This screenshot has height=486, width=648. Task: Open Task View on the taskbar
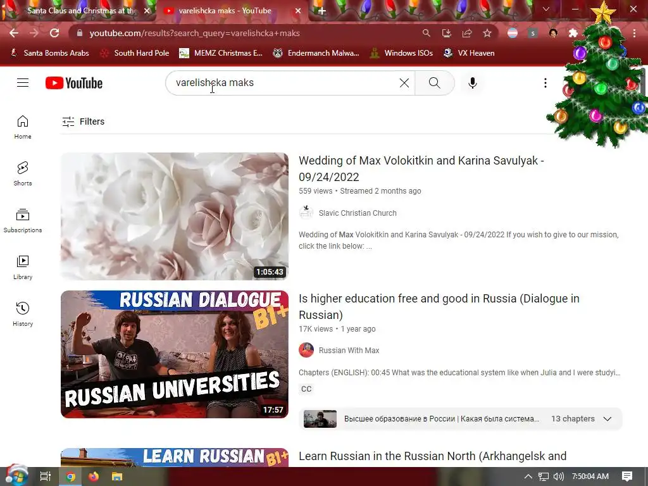45,477
